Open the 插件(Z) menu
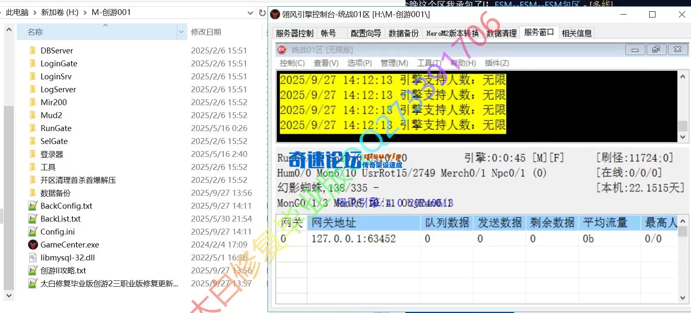 click(497, 63)
